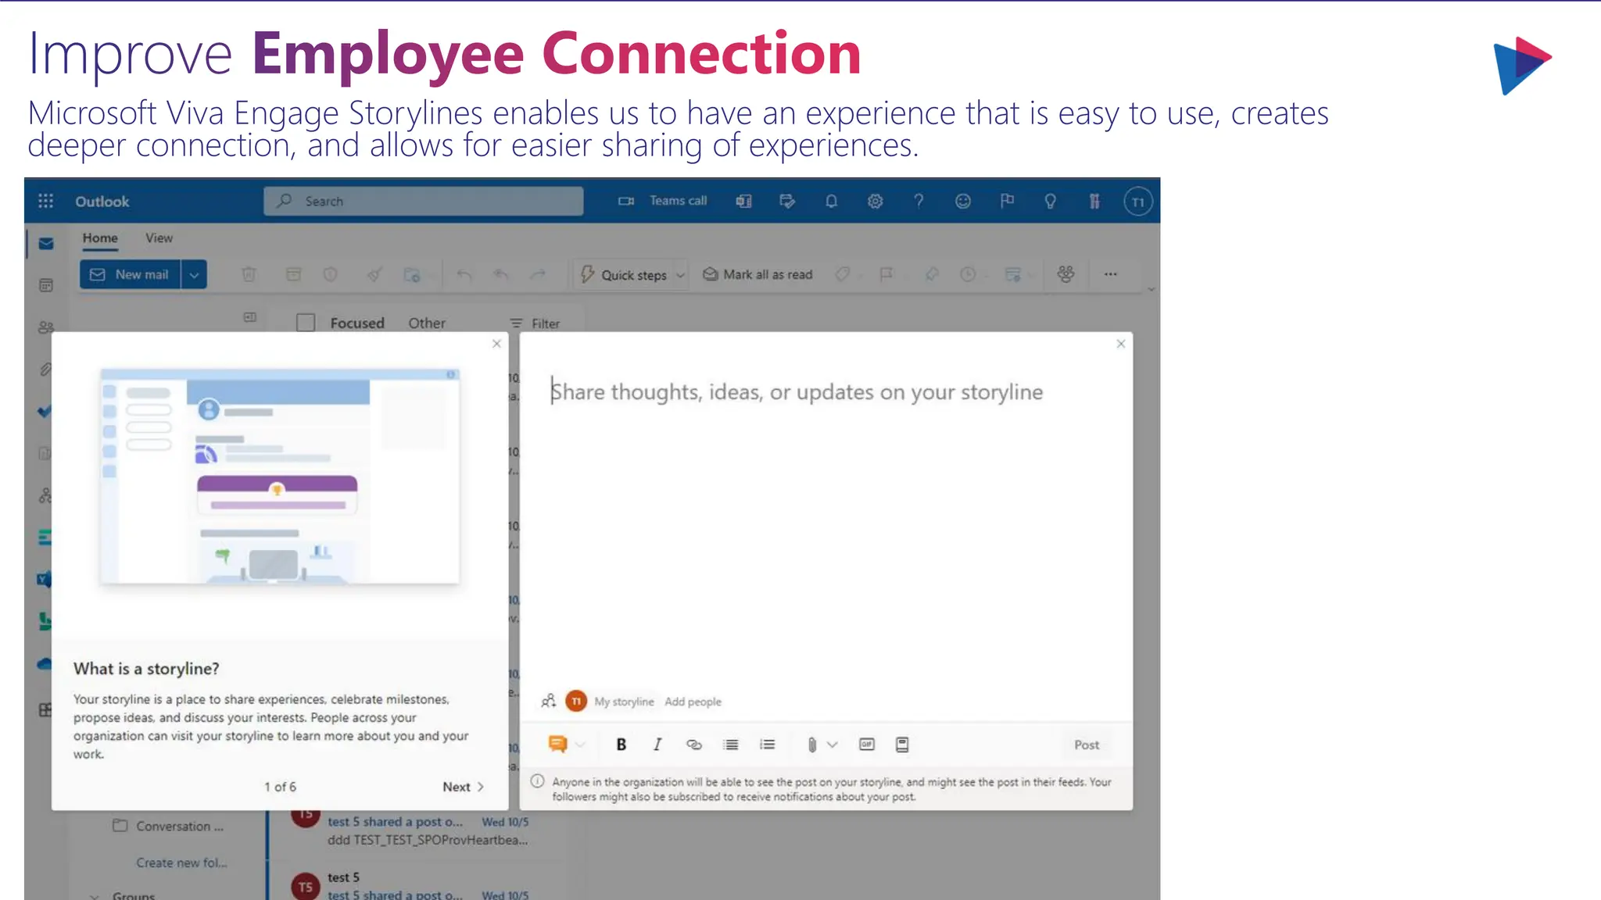1601x900 pixels.
Task: Open the My Day icon in header
Action: (787, 202)
